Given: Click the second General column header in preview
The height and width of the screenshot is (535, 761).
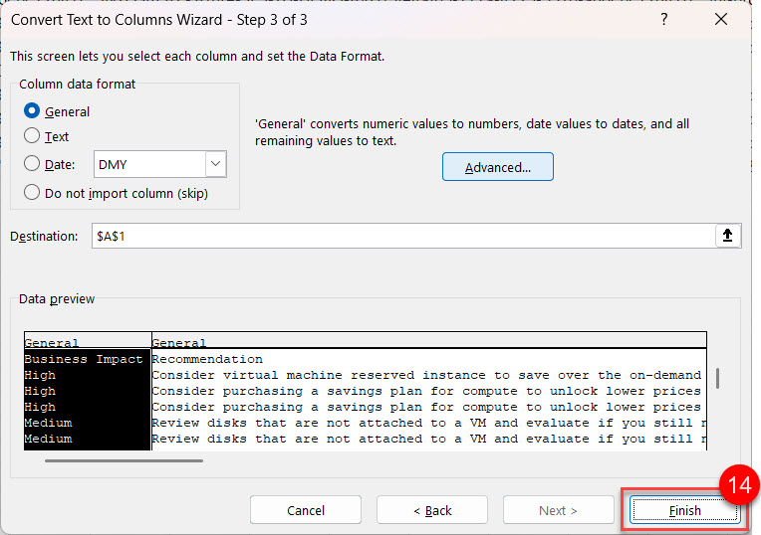Looking at the screenshot, I should click(x=179, y=342).
